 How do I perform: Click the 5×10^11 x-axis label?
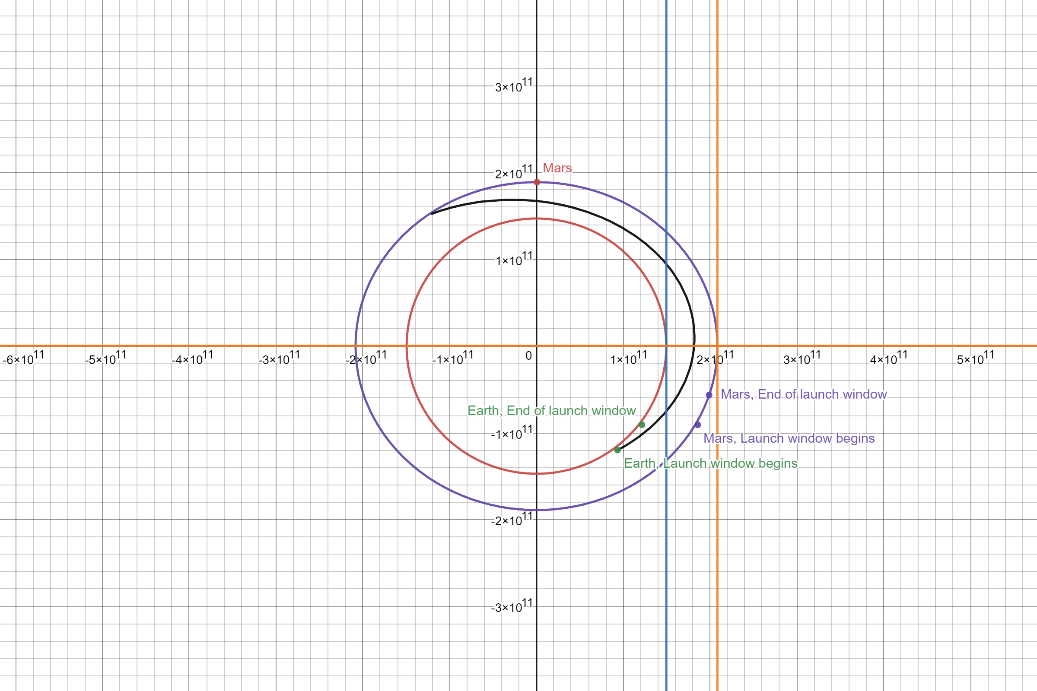point(975,358)
